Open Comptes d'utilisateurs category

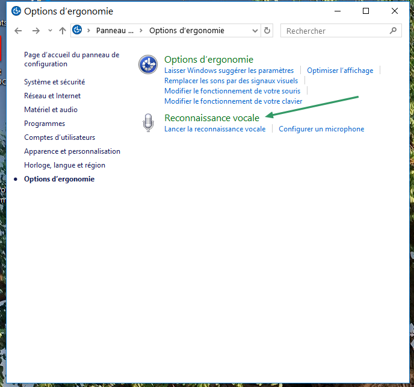tap(60, 137)
